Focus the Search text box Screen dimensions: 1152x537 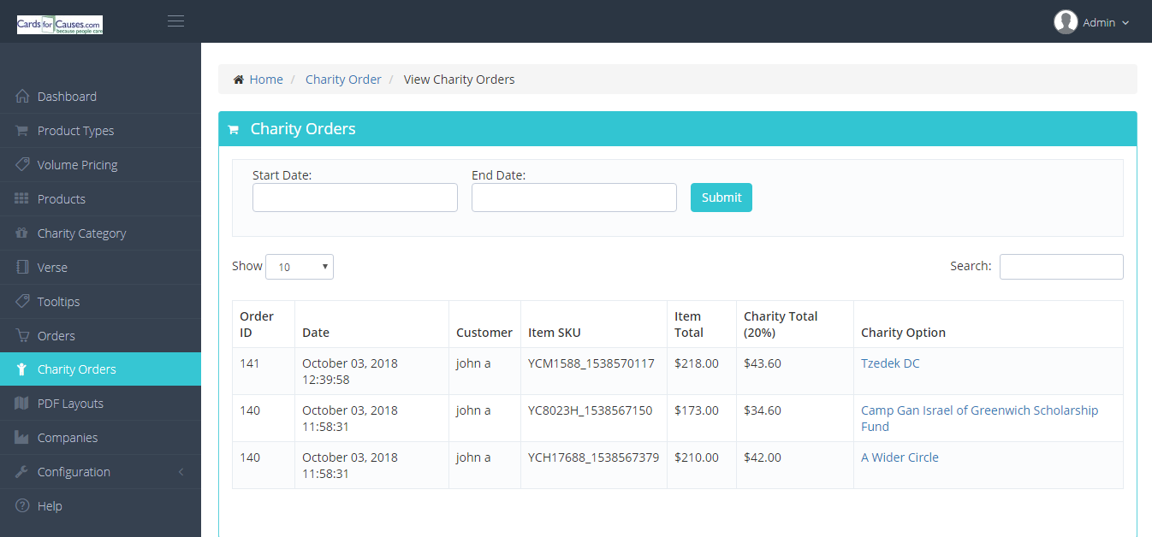tap(1061, 267)
